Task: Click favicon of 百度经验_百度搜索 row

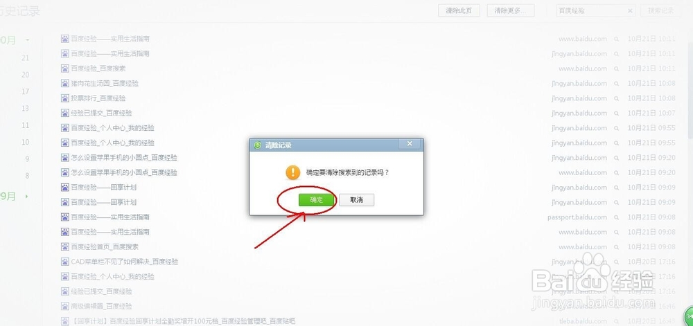Action: (x=65, y=69)
